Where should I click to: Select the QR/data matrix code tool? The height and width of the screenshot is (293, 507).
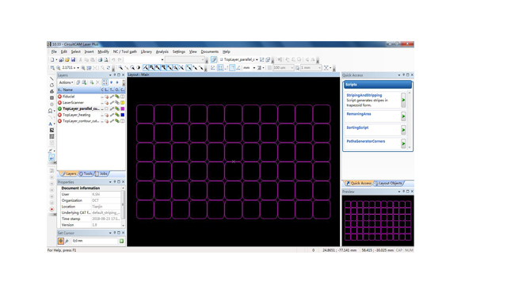[x=51, y=136]
